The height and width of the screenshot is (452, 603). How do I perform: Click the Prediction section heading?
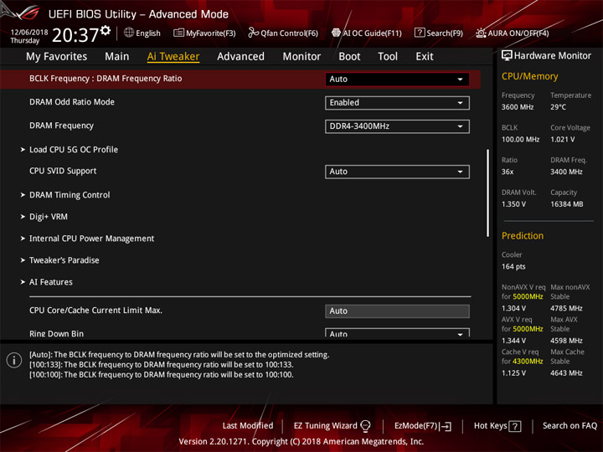point(523,235)
